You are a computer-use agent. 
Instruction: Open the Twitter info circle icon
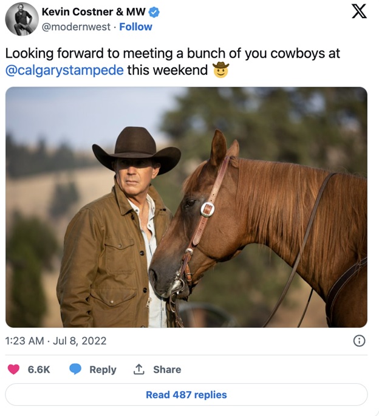[360, 341]
